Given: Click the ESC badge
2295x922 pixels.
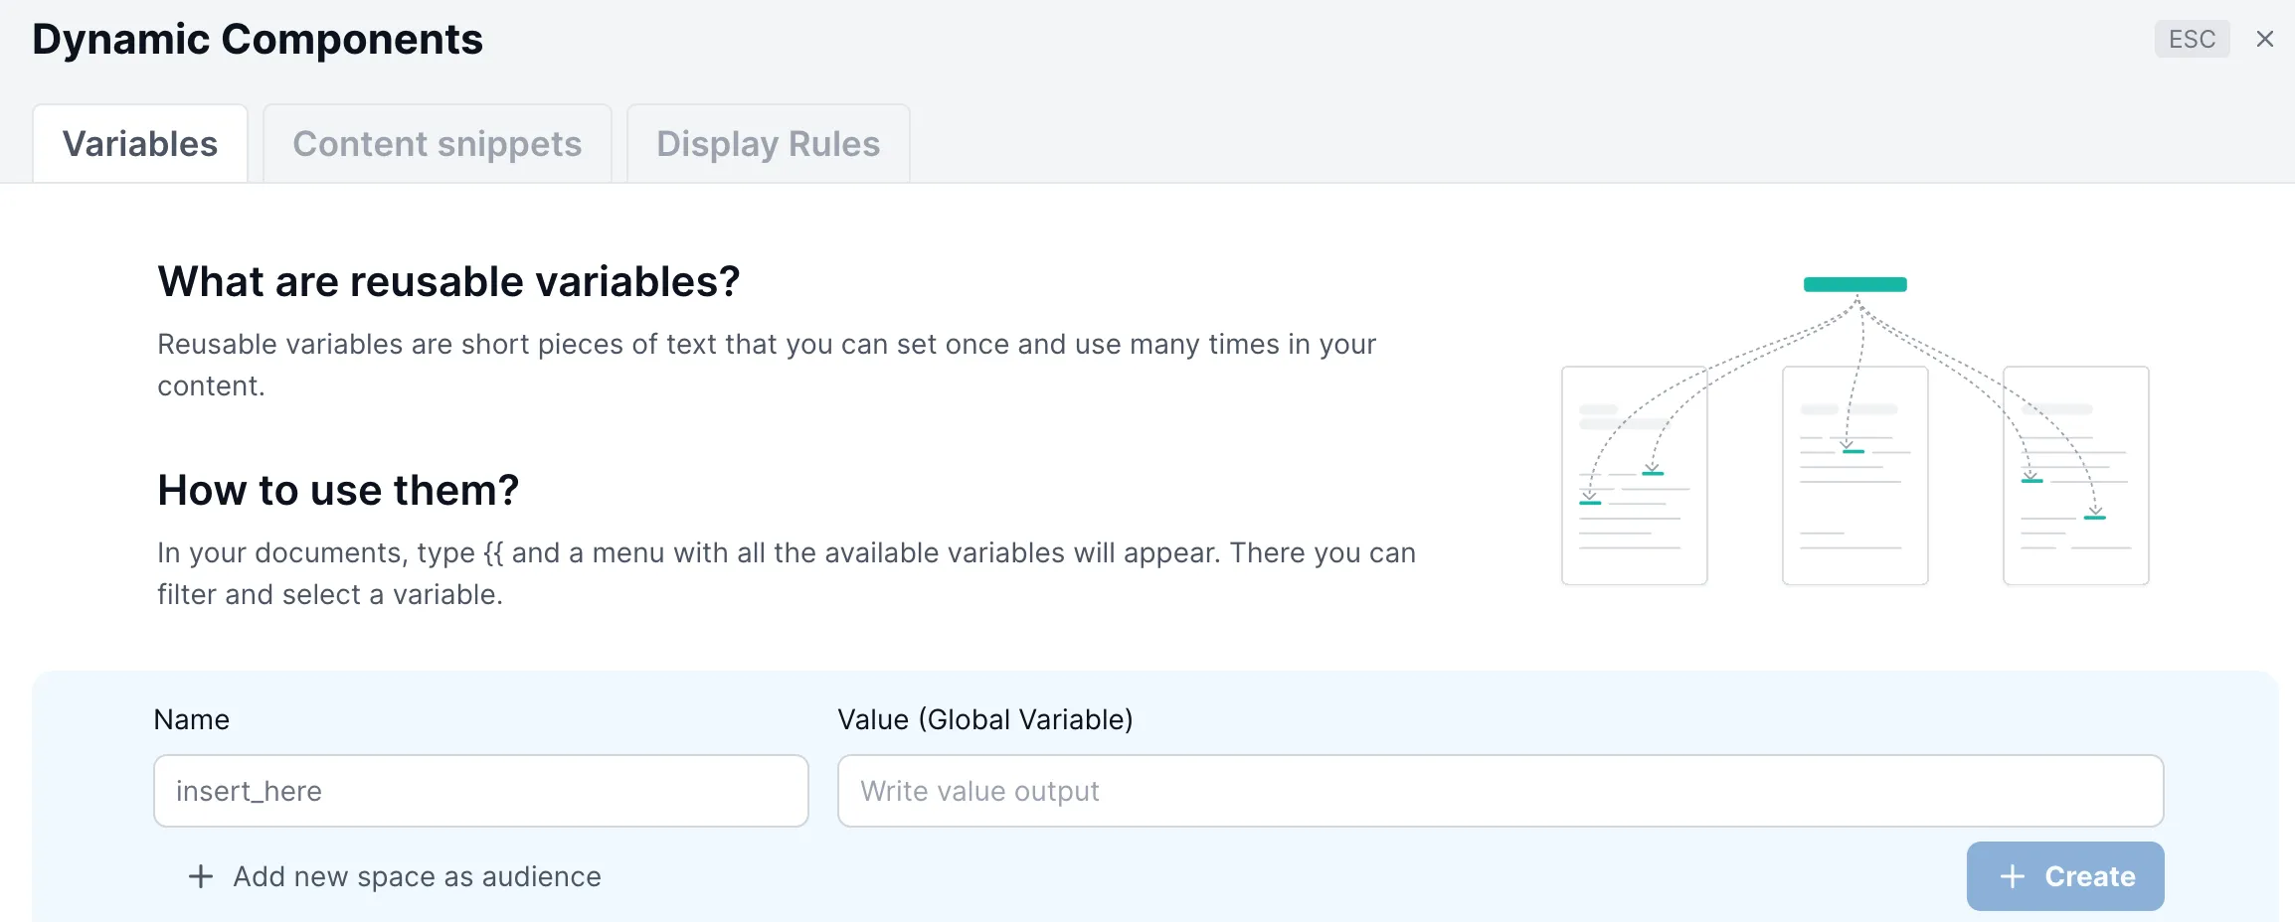Looking at the screenshot, I should 2193,39.
